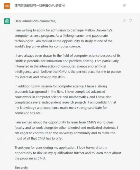This screenshot has height=170, width=140.
Task: Click the paragraph starting 'Thank you for considering'
Action: pyautogui.click(x=68, y=153)
